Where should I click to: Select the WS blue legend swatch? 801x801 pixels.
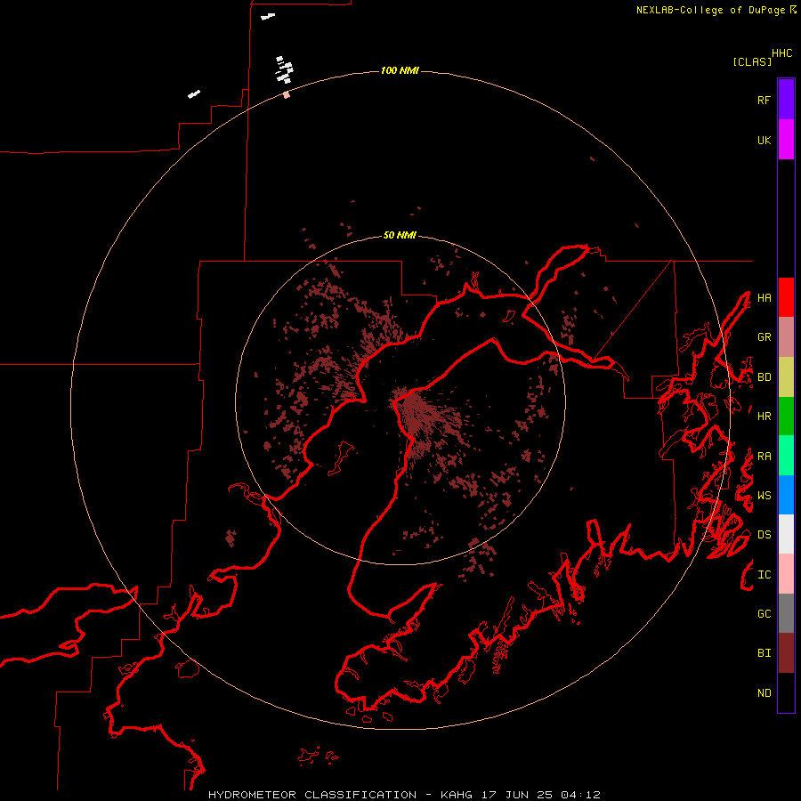(786, 495)
